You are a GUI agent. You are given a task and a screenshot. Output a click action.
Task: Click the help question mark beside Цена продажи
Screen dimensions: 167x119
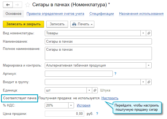(97, 114)
